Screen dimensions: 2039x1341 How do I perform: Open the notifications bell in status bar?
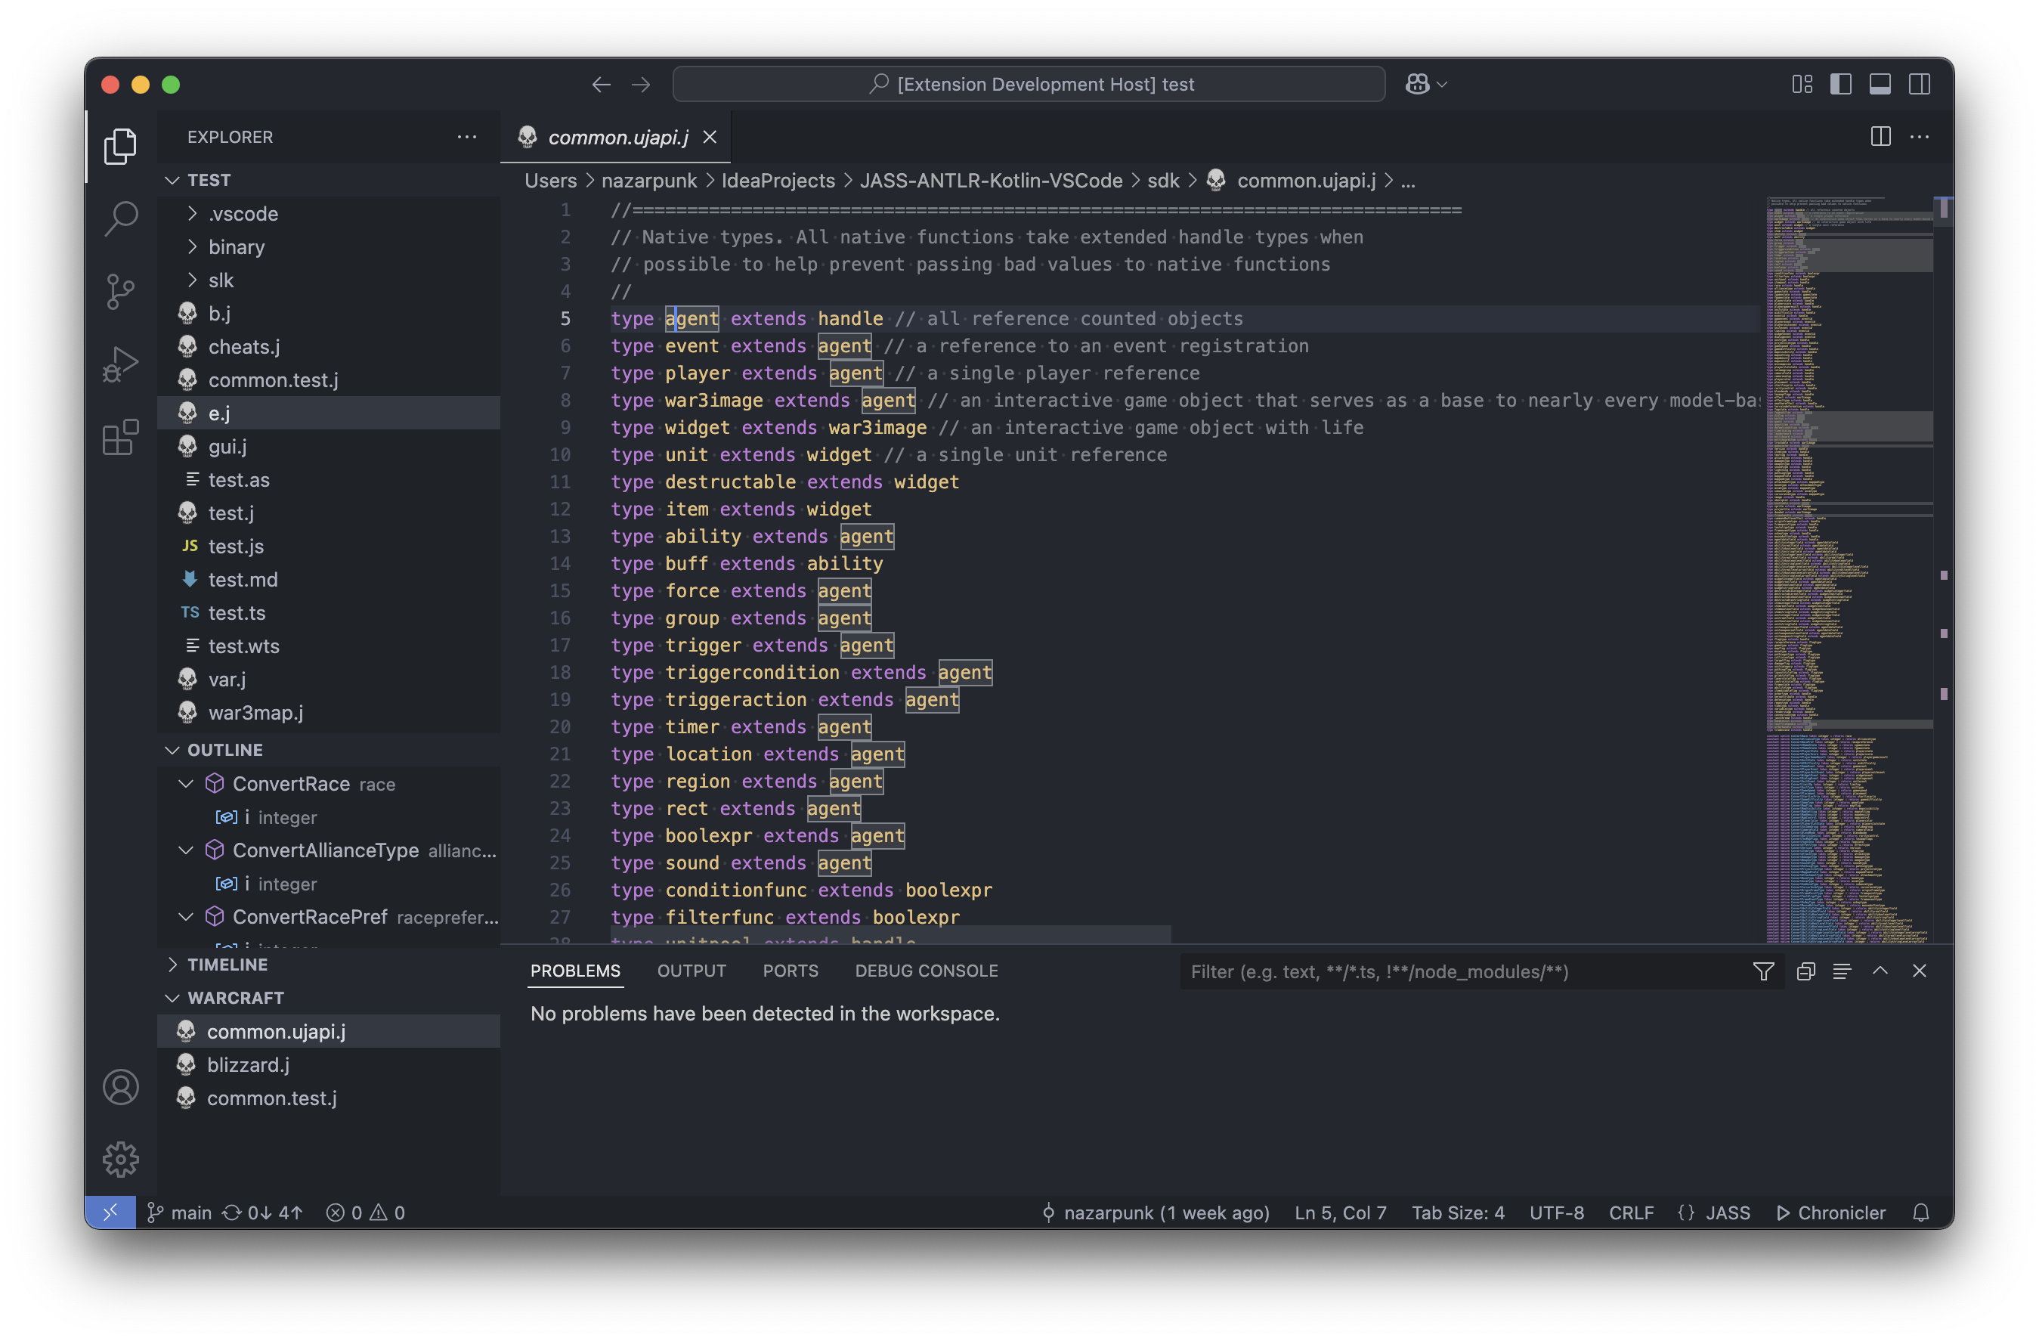coord(1921,1212)
